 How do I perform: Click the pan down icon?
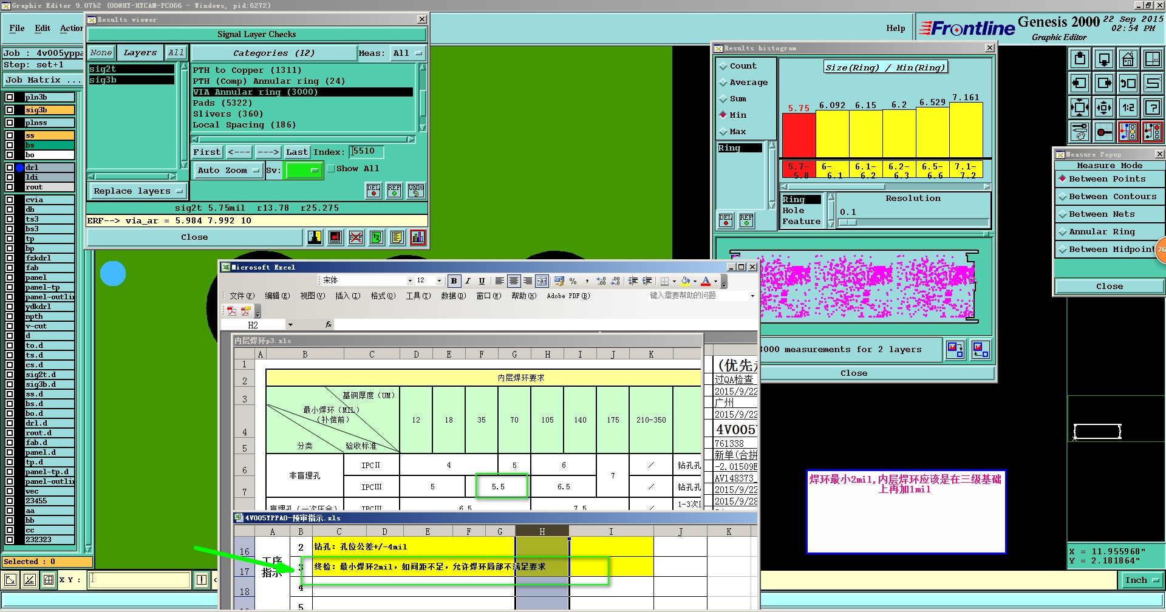(x=1104, y=59)
